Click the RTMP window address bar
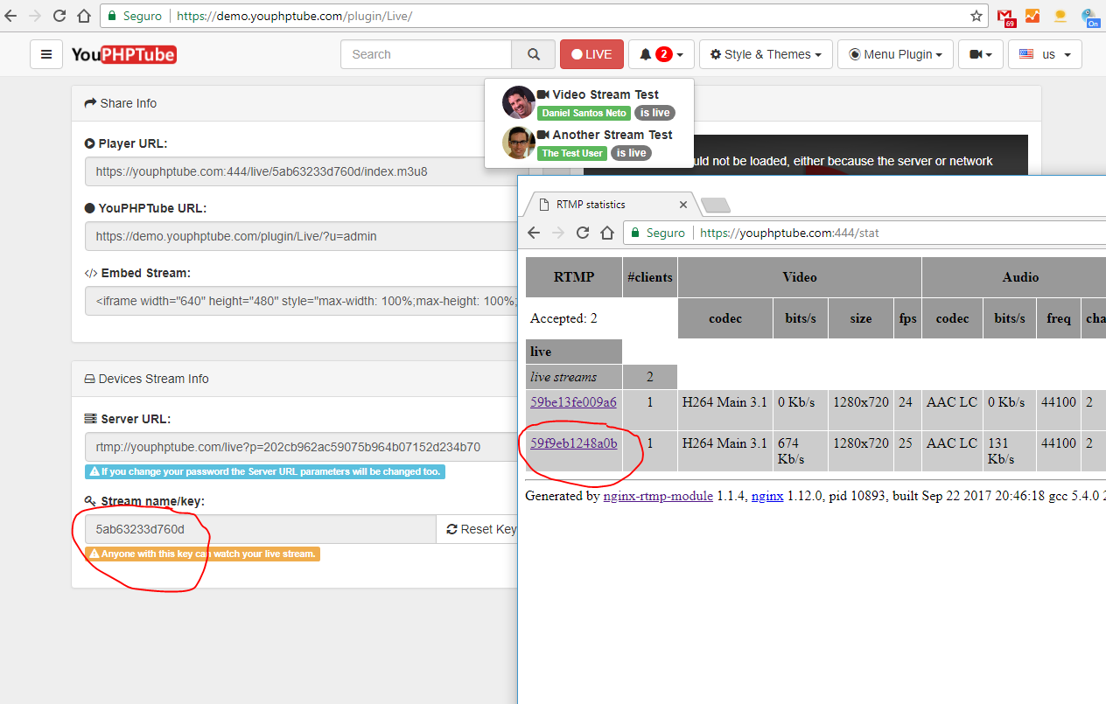The image size is (1106, 704). (864, 233)
